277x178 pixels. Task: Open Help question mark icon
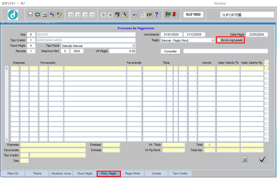click(157, 15)
